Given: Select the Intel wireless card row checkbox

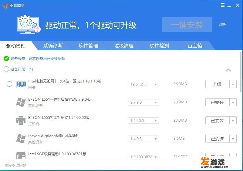Looking at the screenshot, I should (x=9, y=84).
